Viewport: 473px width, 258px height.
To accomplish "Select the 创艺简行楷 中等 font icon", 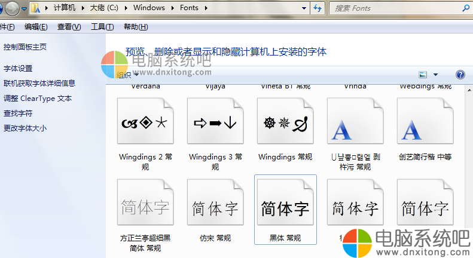I will pyautogui.click(x=425, y=121).
